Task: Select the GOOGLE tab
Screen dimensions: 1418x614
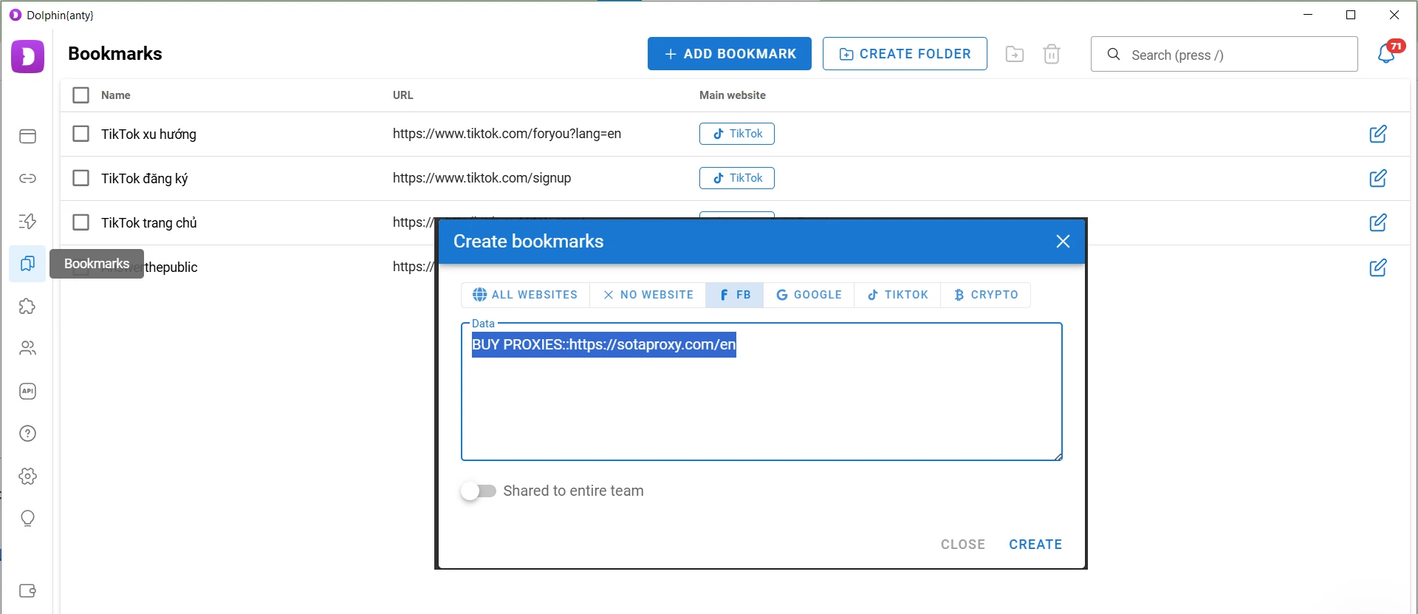Action: pyautogui.click(x=809, y=295)
